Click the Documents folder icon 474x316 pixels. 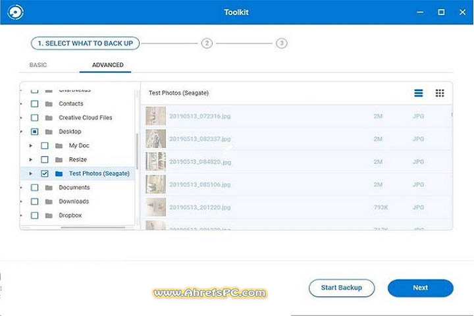(x=49, y=188)
